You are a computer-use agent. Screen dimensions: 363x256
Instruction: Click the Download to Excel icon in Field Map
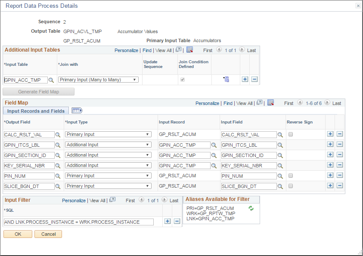point(270,103)
